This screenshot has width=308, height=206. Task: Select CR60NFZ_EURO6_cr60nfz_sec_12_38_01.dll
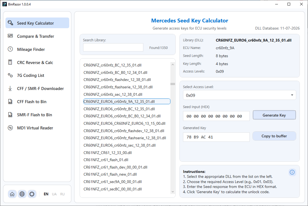click(127, 145)
